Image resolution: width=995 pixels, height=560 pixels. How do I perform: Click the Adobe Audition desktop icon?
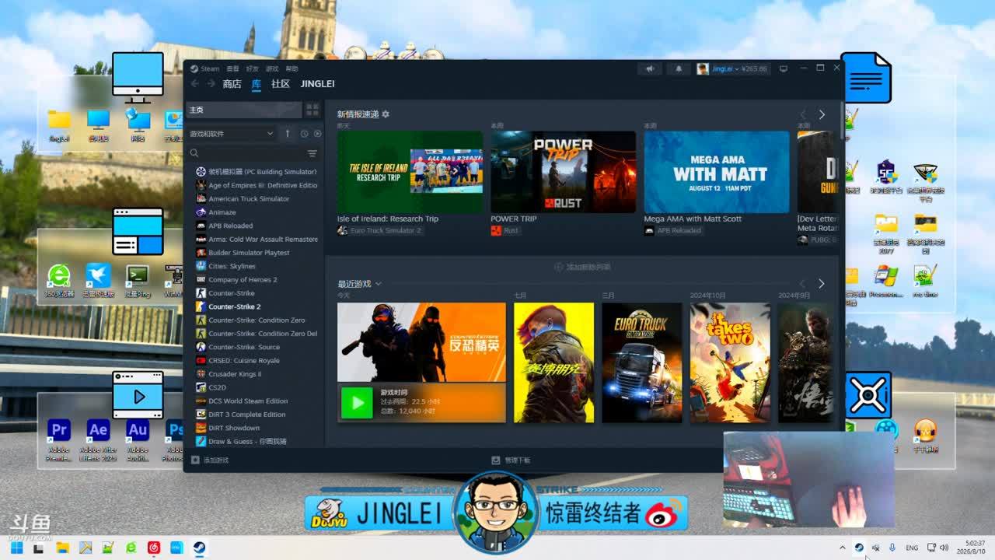(138, 430)
